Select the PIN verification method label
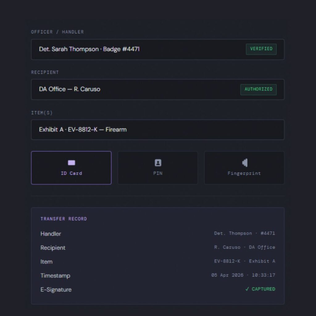This screenshot has width=316, height=316. pos(158,173)
